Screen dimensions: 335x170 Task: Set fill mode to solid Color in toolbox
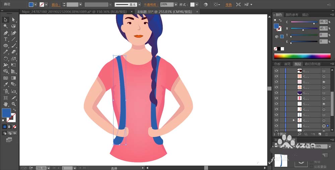(5, 127)
